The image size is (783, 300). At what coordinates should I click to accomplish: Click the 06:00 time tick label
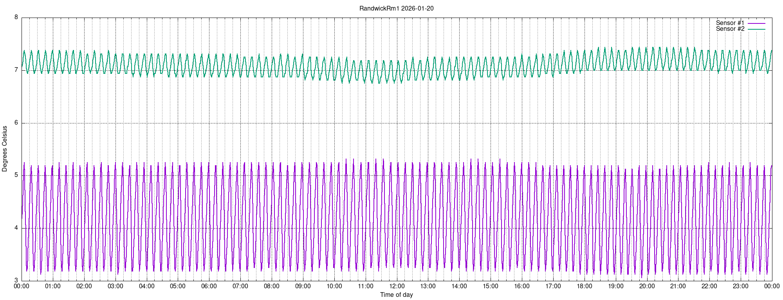click(209, 286)
